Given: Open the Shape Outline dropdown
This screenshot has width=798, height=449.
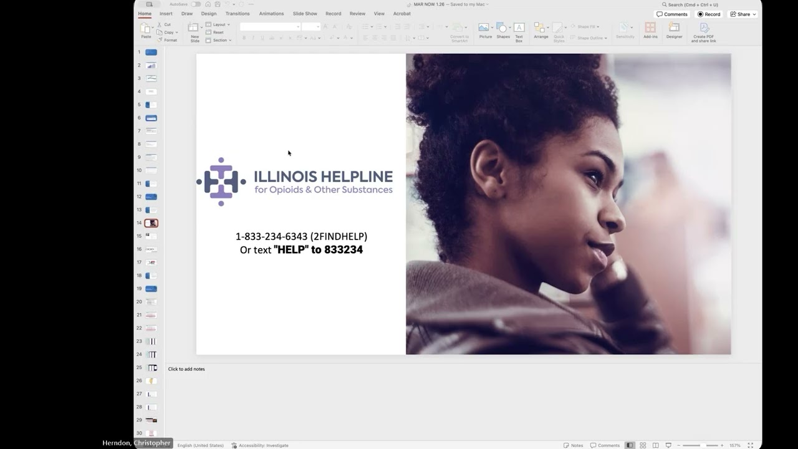Looking at the screenshot, I should (589, 38).
